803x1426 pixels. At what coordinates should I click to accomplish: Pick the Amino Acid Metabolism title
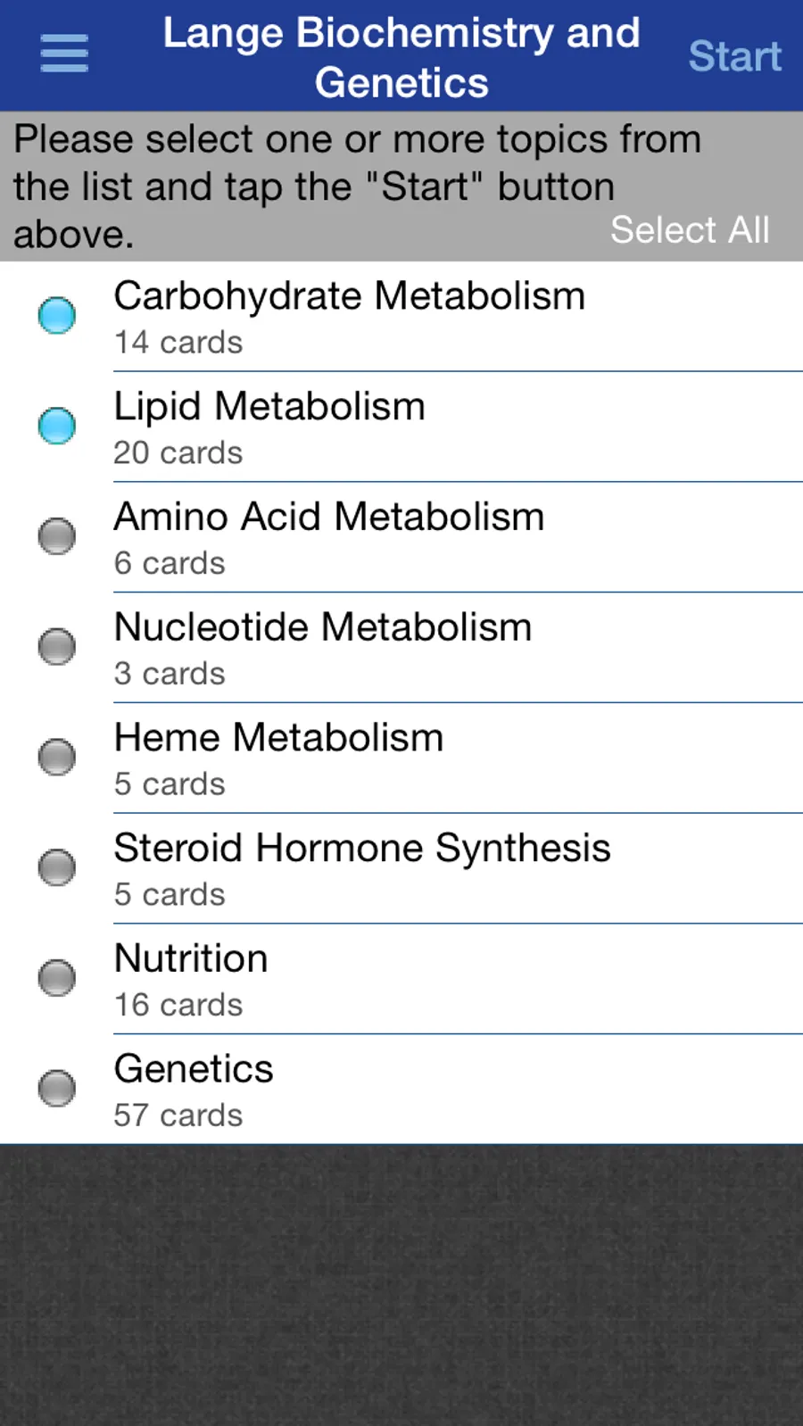point(329,518)
